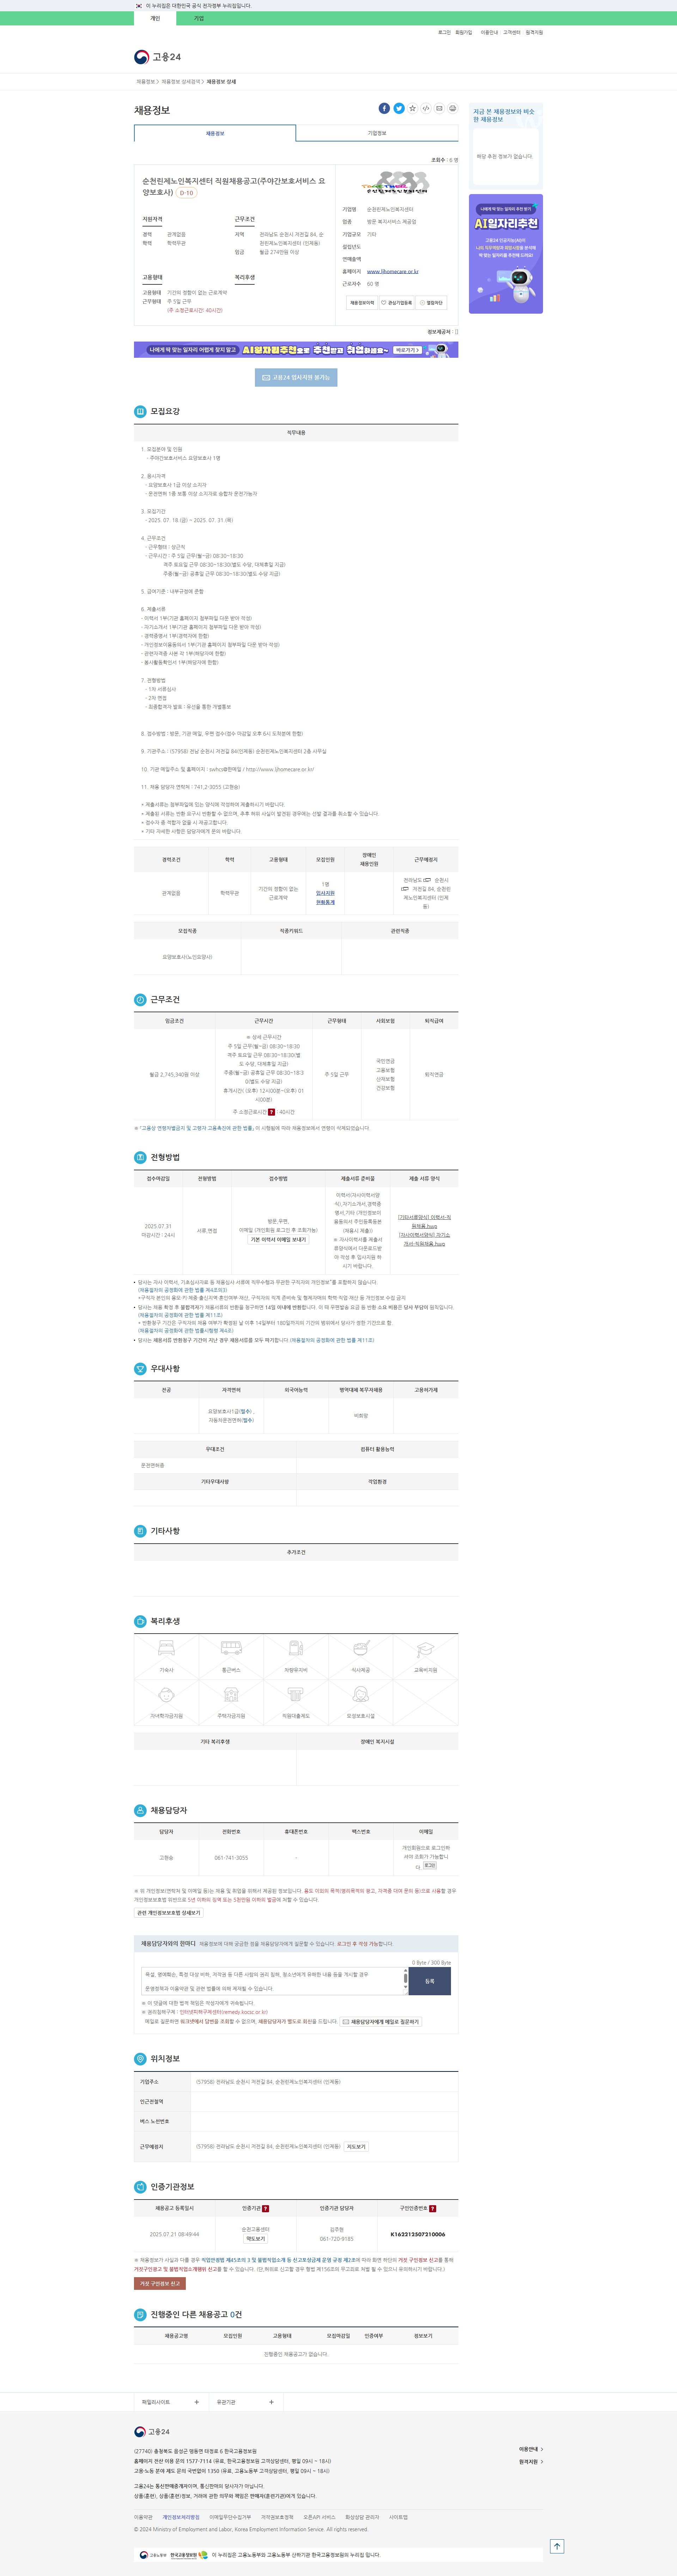Click the 지도보기 button
677x2576 pixels.
pos(356,2147)
